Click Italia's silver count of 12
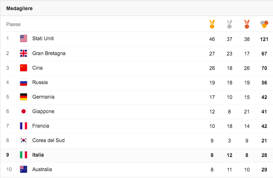273x178 pixels. click(229, 155)
